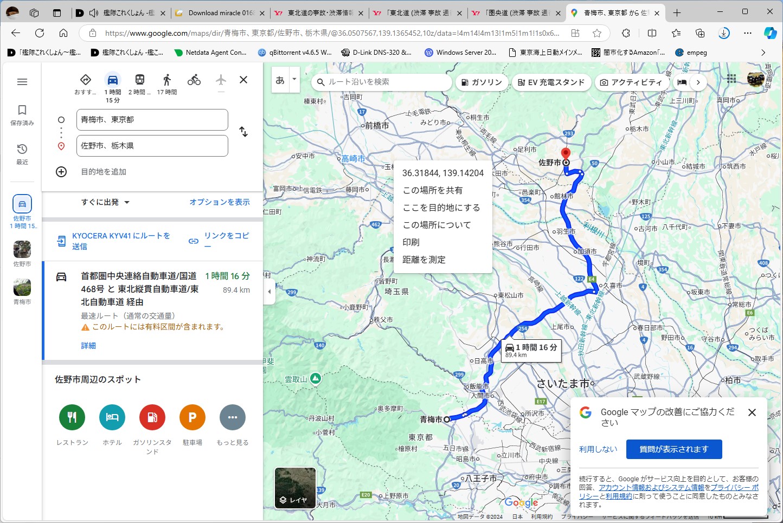
Task: Open the input method (あ) dropdown arrow
Action: pyautogui.click(x=294, y=79)
